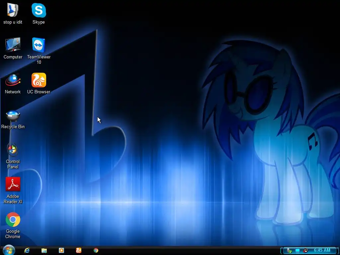Select the Adobe Reader XI desktop icon
The height and width of the screenshot is (255, 340).
click(13, 191)
